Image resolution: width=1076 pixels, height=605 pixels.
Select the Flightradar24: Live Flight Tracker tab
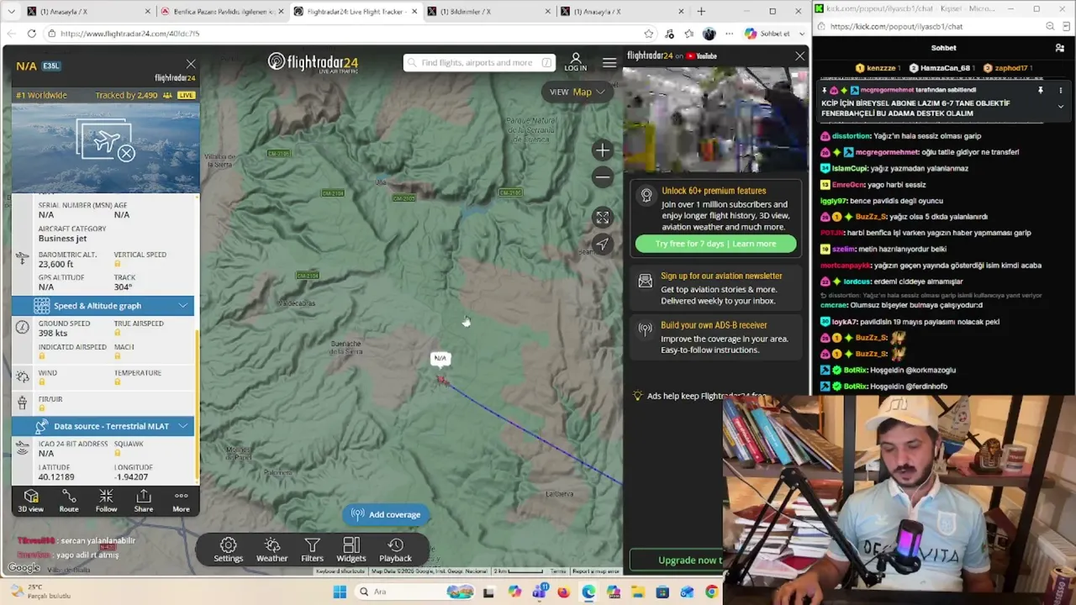355,12
